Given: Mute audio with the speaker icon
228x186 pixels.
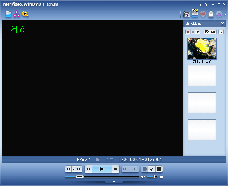Looking at the screenshot, I should 143,177.
